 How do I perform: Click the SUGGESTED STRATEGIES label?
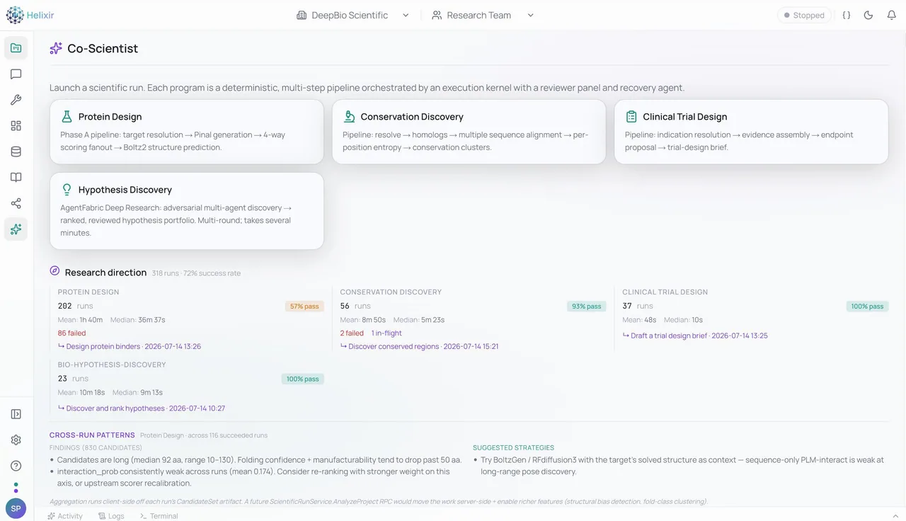click(x=513, y=448)
